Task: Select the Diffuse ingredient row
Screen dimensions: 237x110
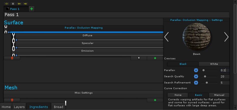Action: pyautogui.click(x=87, y=36)
